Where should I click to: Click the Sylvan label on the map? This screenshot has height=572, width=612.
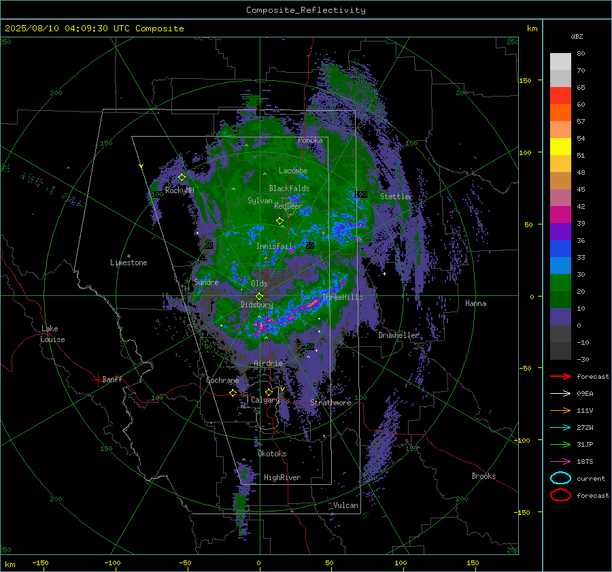260,201
